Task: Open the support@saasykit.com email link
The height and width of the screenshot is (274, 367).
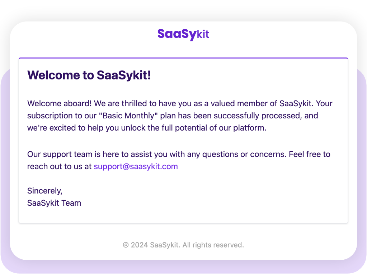Action: click(x=136, y=166)
